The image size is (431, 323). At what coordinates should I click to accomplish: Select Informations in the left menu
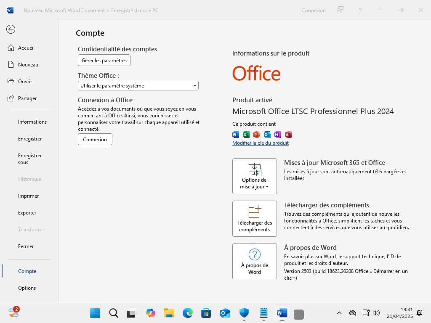pyautogui.click(x=32, y=122)
